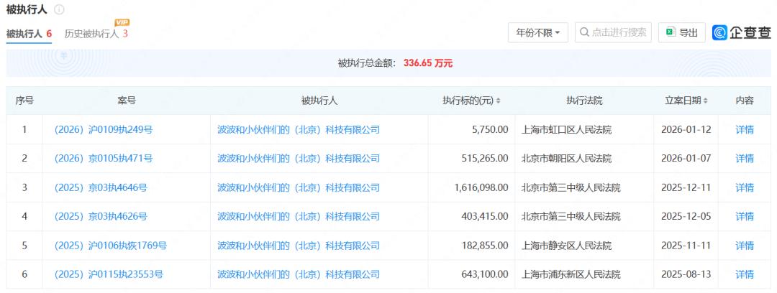Click the VIP badge above 历史被执行人
The height and width of the screenshot is (293, 777).
point(122,22)
